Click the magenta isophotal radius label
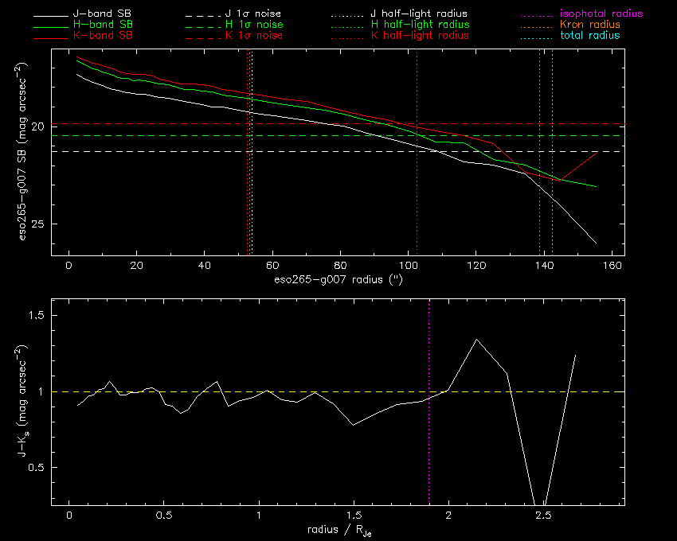 pyautogui.click(x=601, y=14)
